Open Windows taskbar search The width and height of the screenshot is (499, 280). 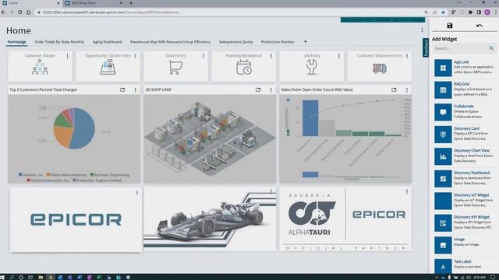pyautogui.click(x=12, y=277)
